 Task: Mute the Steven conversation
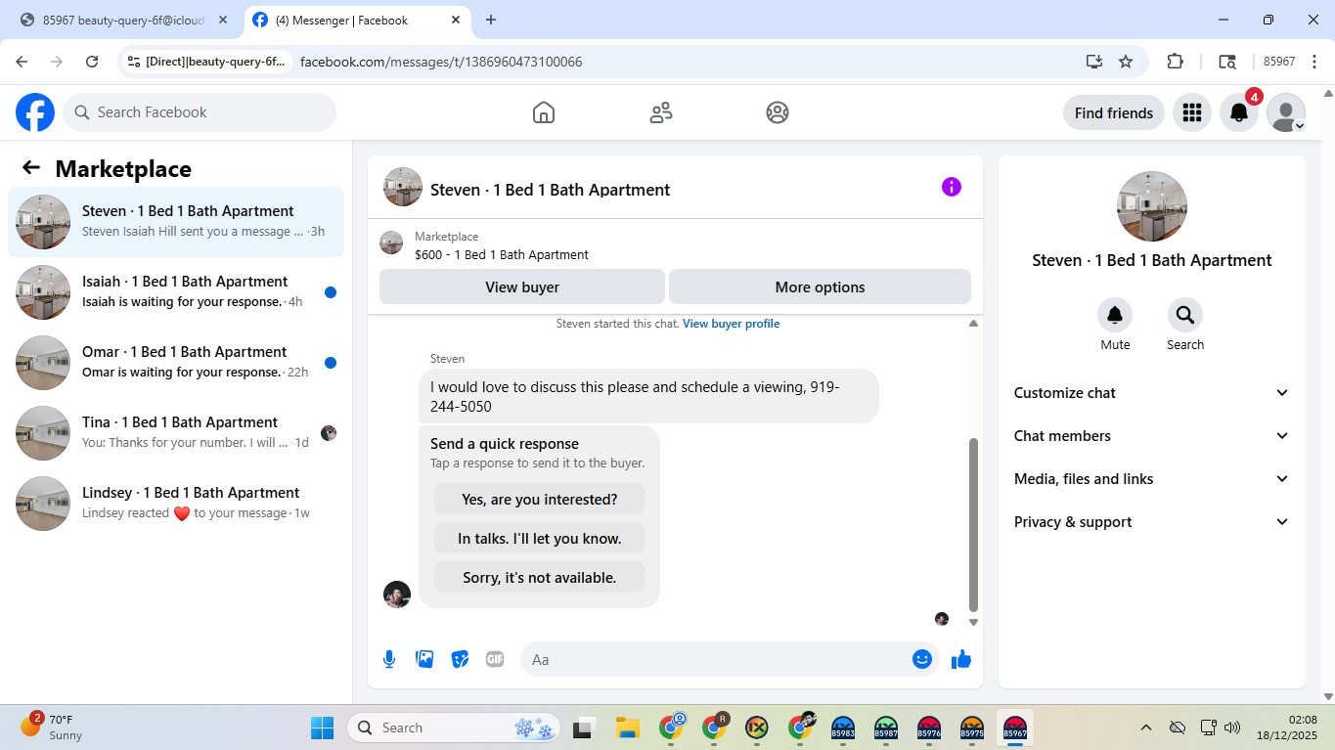tap(1115, 315)
